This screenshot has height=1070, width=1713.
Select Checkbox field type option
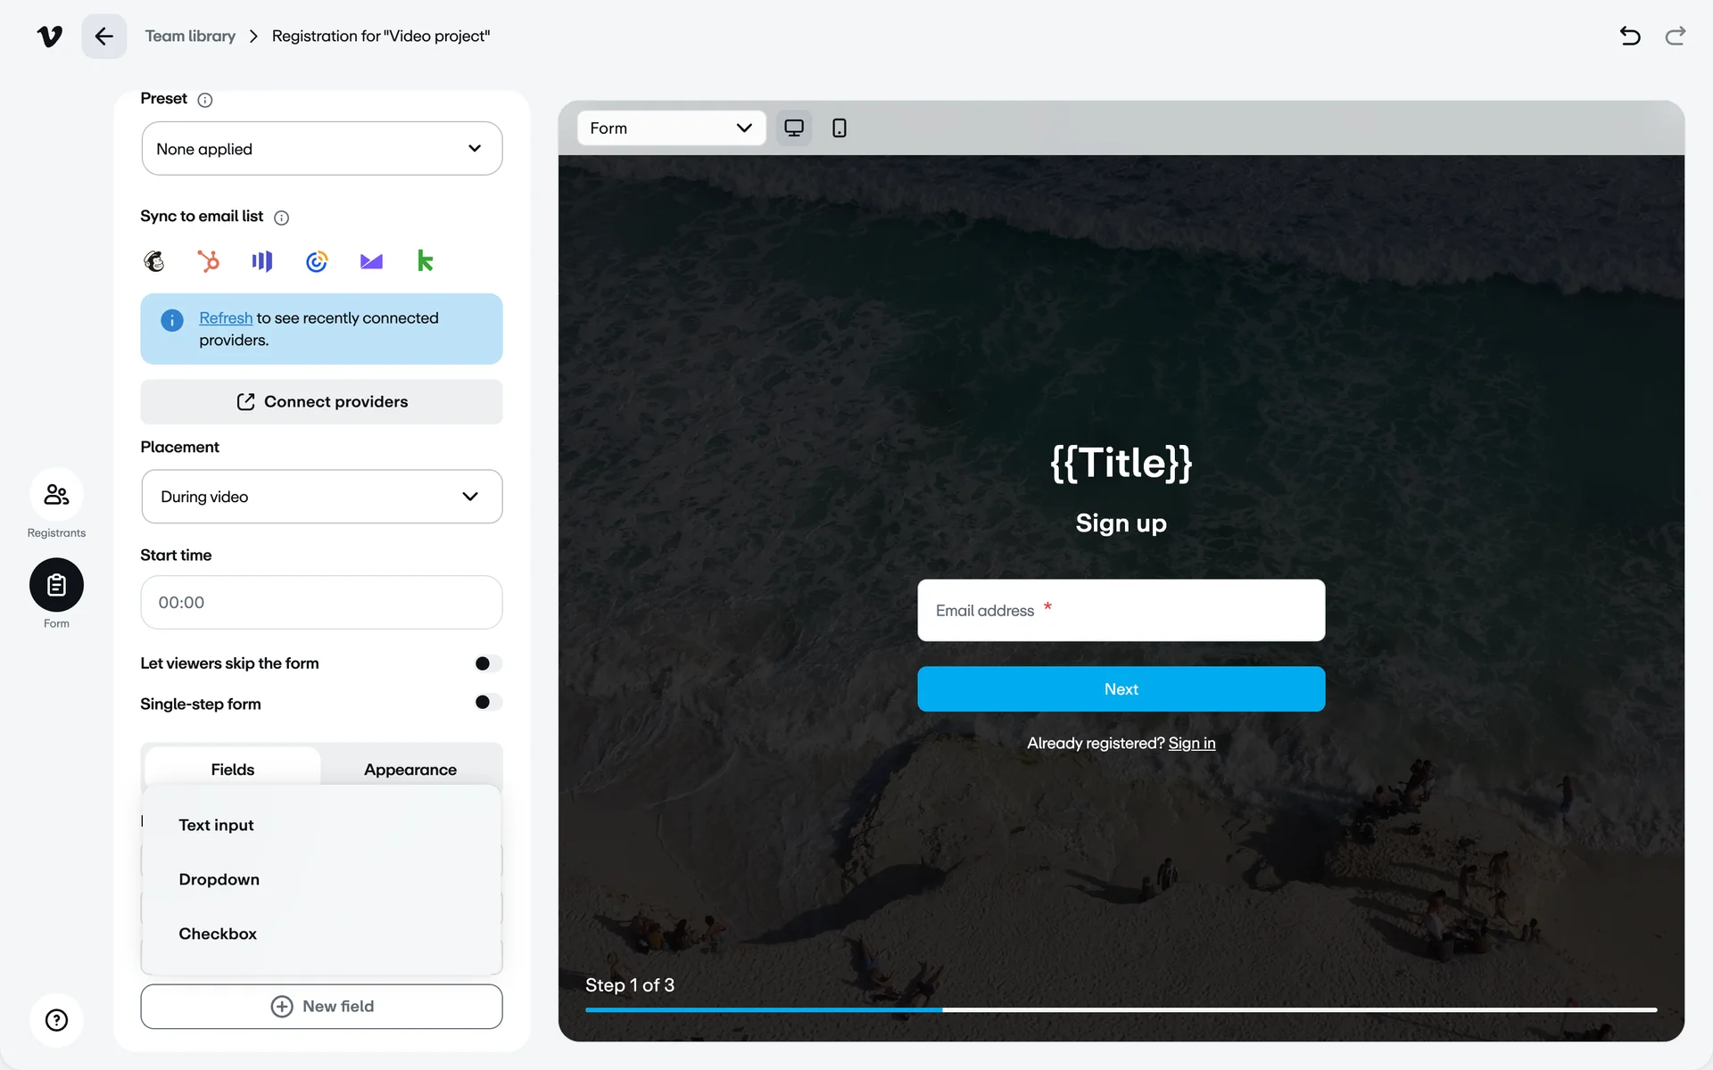click(218, 934)
